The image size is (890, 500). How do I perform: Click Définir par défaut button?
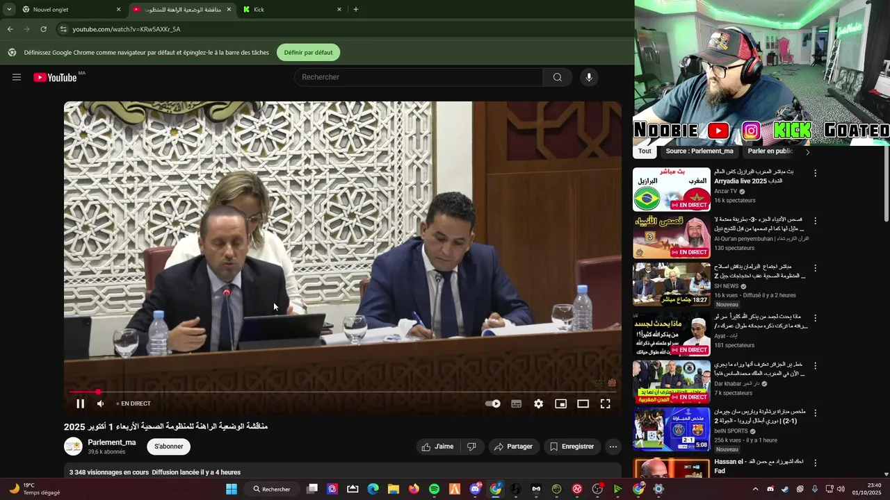point(308,53)
